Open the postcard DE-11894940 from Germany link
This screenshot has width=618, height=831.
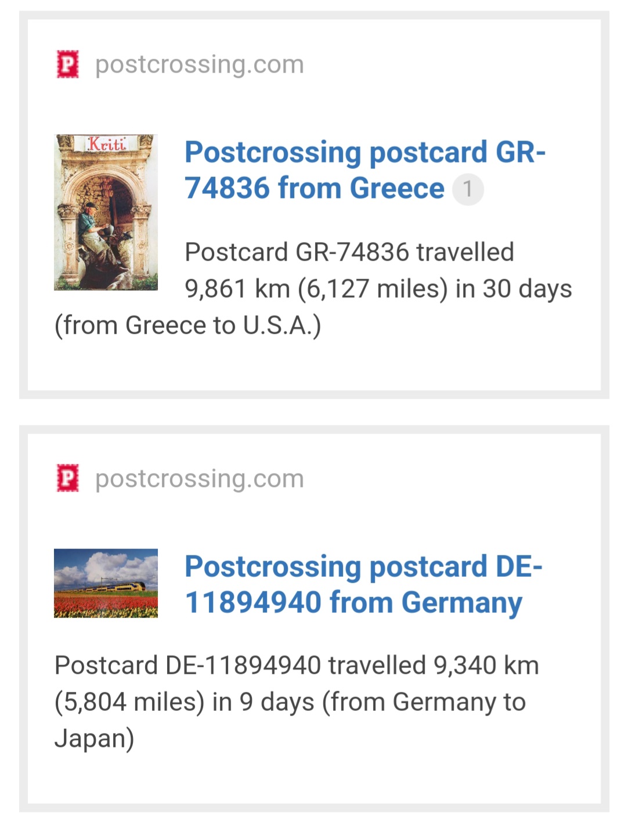point(363,584)
